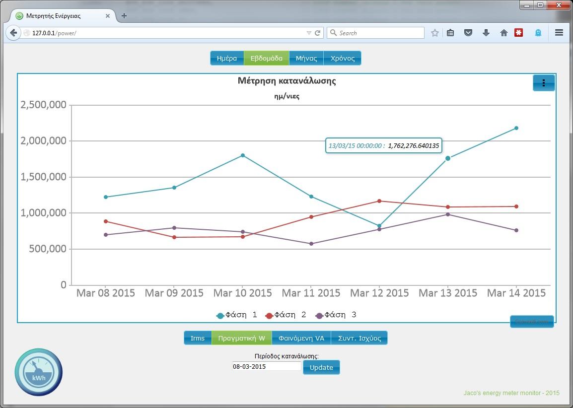
Task: Select the Ημέρα period tab
Action: [227, 58]
